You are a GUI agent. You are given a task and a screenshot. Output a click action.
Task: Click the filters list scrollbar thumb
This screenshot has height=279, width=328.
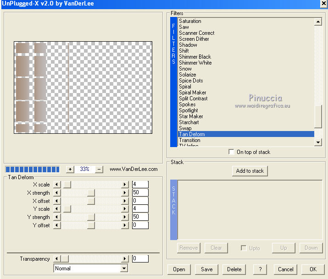pyautogui.click(x=318, y=116)
